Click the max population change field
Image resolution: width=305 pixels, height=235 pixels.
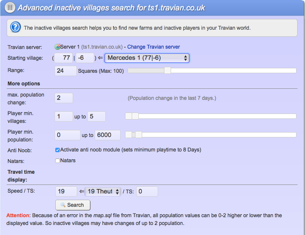[x=64, y=98]
